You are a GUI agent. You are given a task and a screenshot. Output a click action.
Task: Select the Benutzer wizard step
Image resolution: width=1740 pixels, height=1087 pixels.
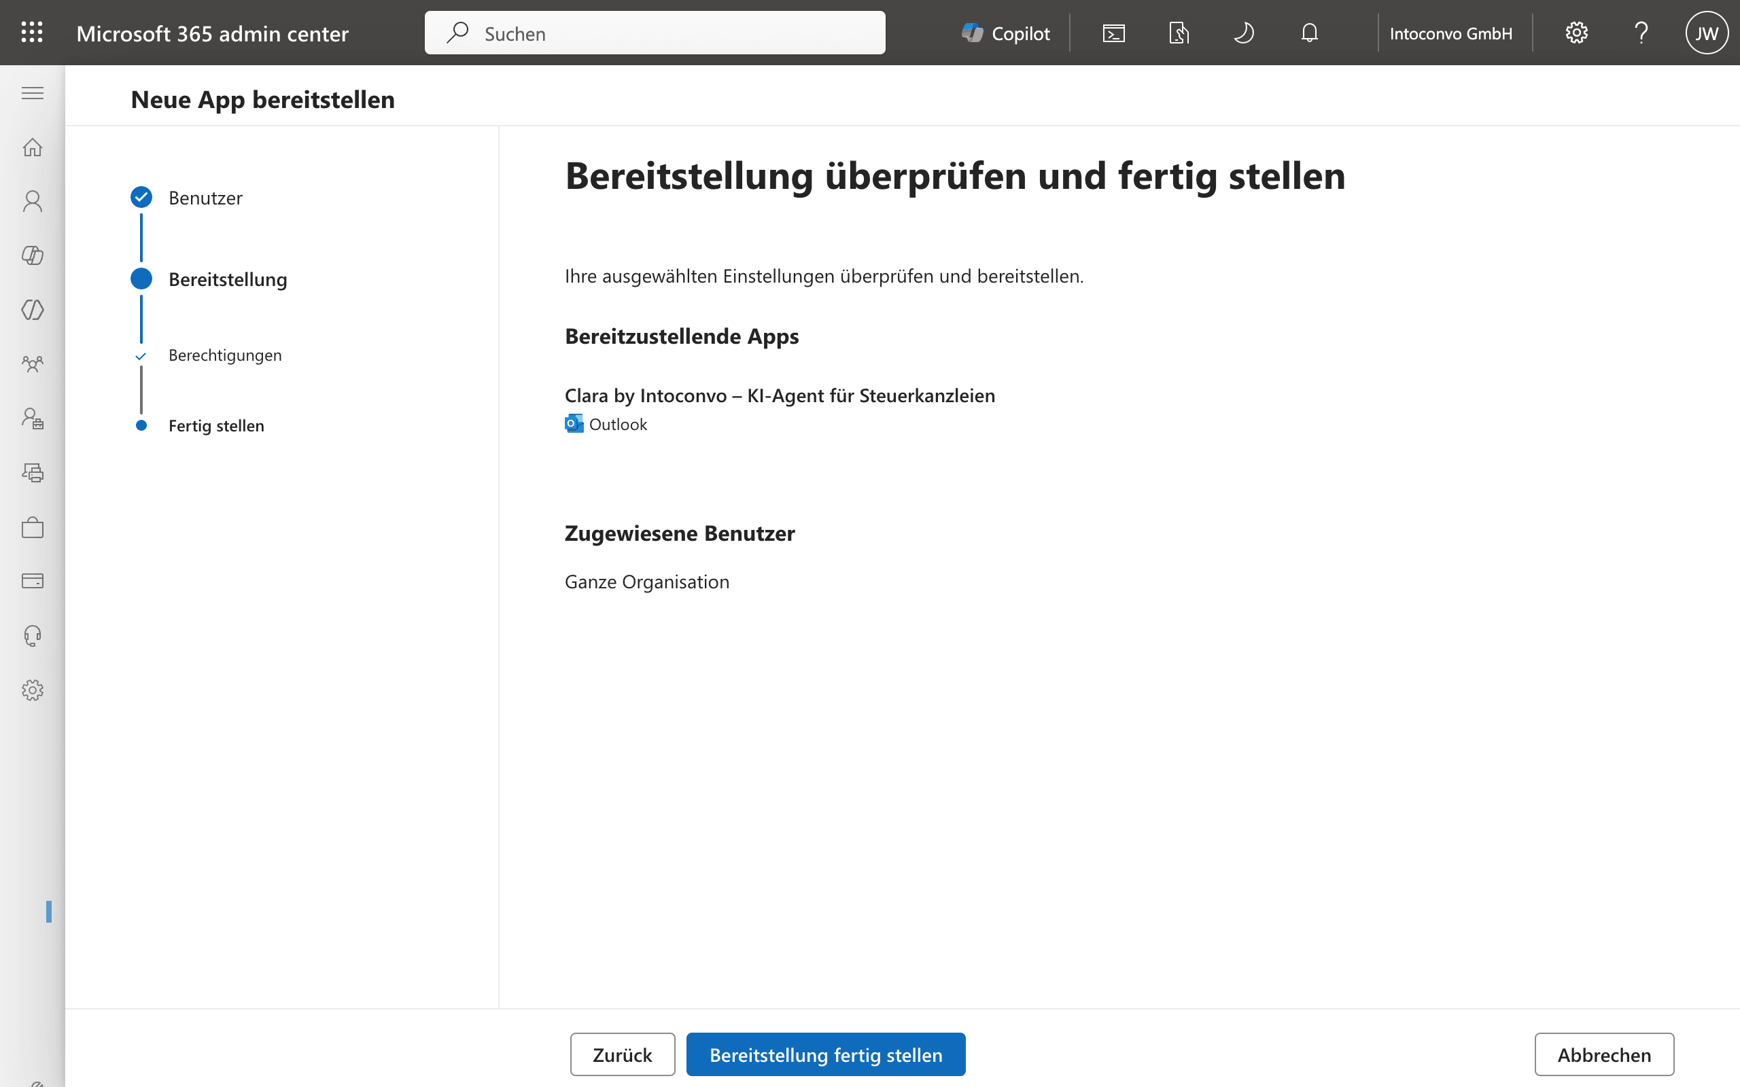point(205,198)
